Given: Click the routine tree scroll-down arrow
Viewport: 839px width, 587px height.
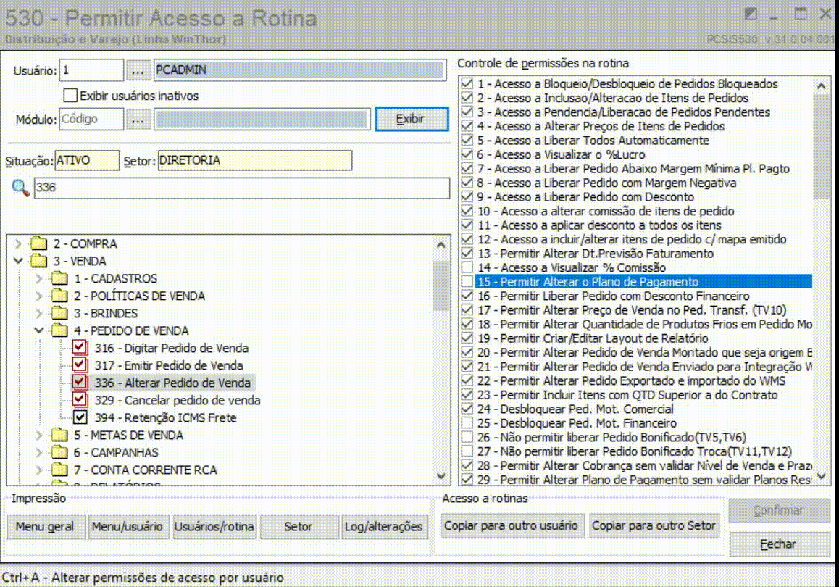Looking at the screenshot, I should tap(441, 475).
